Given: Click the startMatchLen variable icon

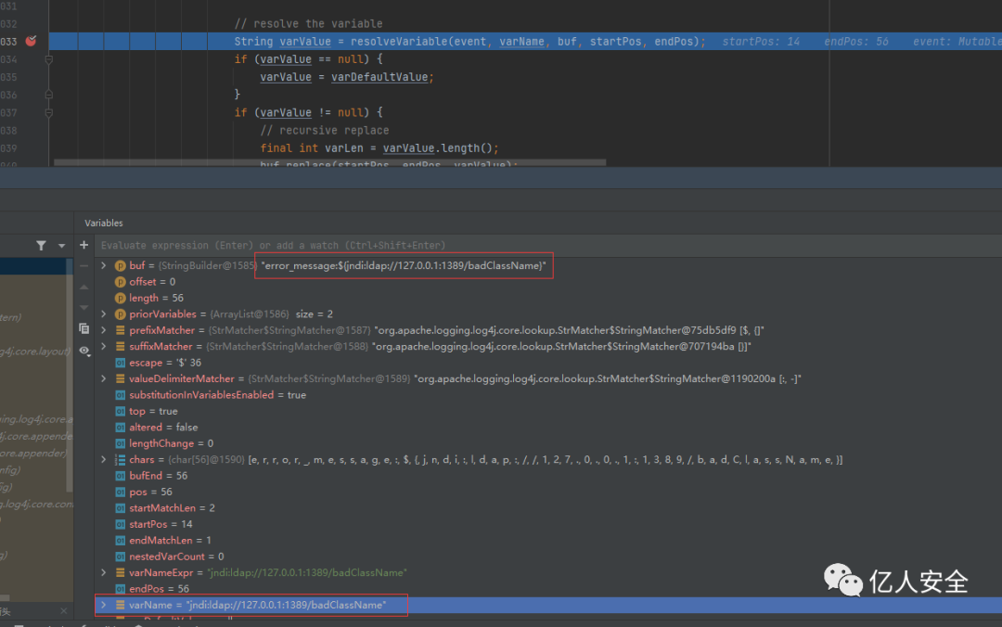Looking at the screenshot, I should click(120, 508).
